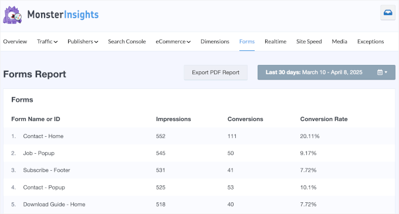Select the Download Guide - Home form row

tap(199, 205)
